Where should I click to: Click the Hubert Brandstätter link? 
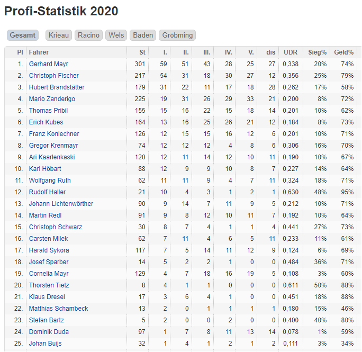coord(57,87)
